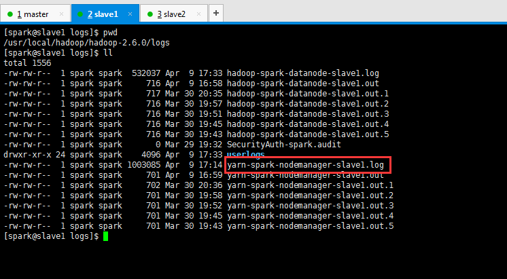Click yarn-spark-nodemanager-slave1.out.3 file name

tap(311, 206)
